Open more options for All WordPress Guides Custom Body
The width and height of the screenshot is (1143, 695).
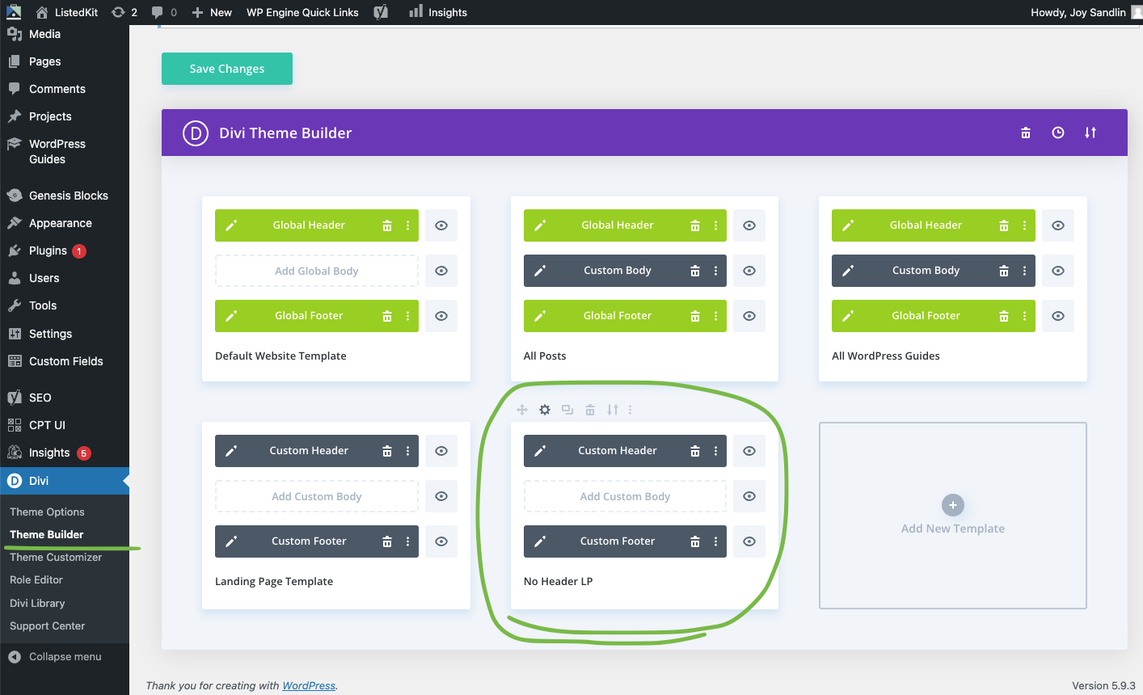(x=1024, y=271)
